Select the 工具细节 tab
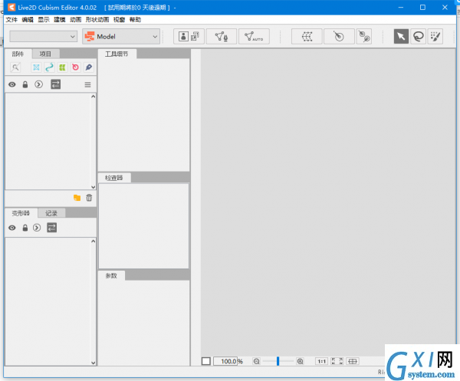The image size is (460, 381). (117, 54)
